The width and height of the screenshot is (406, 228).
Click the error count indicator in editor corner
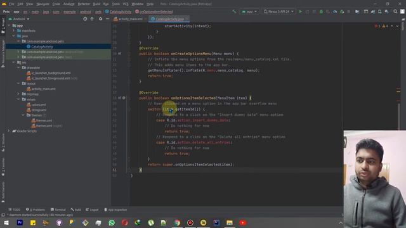point(377,26)
